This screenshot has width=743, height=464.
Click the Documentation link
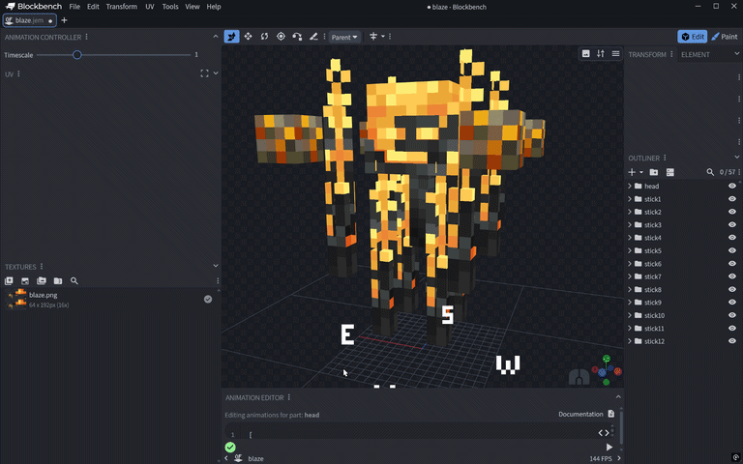(x=580, y=414)
